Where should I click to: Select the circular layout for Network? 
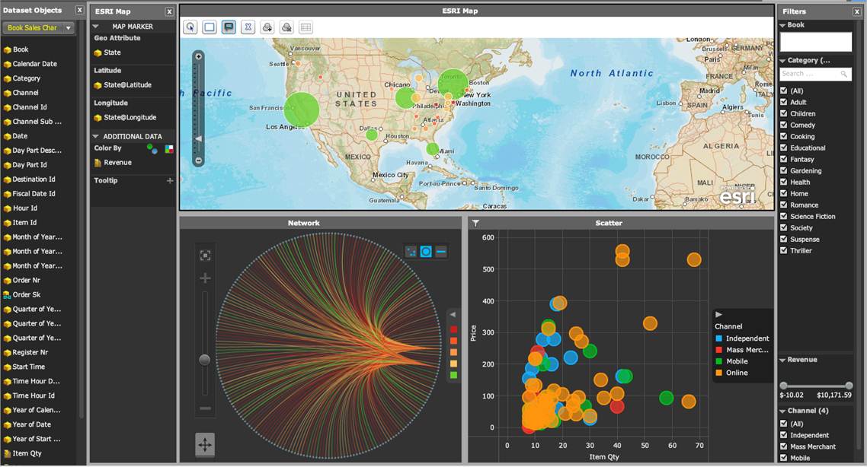coord(426,252)
